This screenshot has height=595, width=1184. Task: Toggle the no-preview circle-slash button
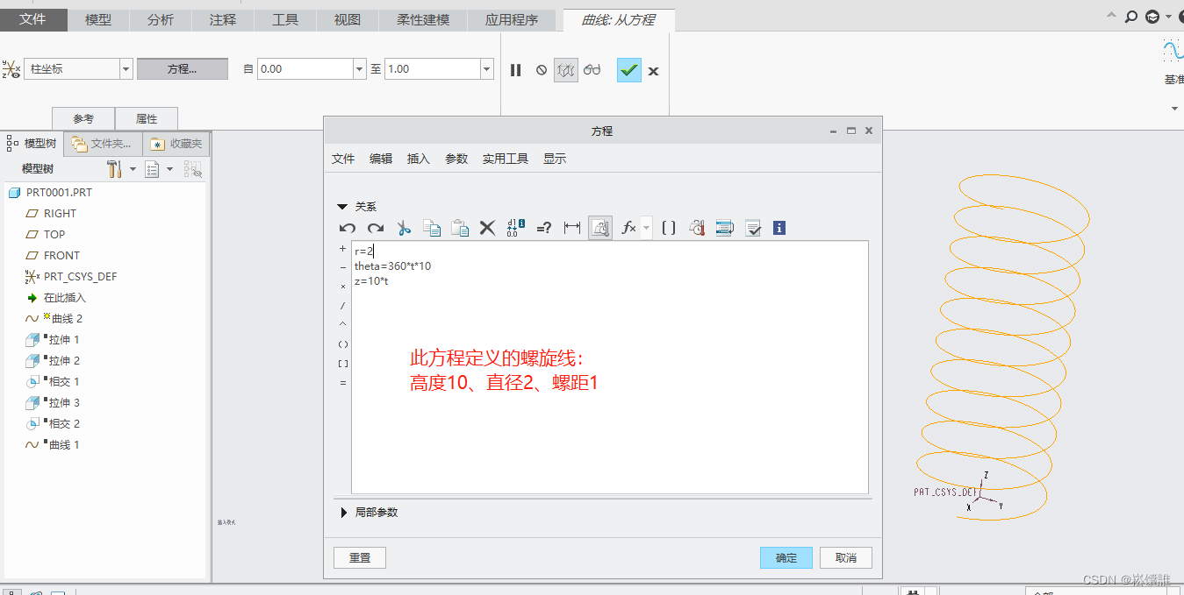coord(542,70)
